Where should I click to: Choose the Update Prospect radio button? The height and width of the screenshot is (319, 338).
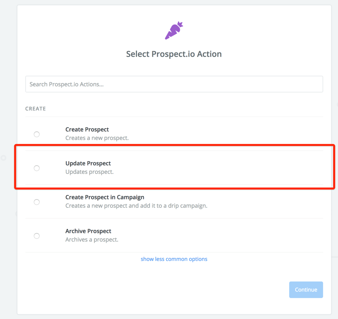point(37,168)
